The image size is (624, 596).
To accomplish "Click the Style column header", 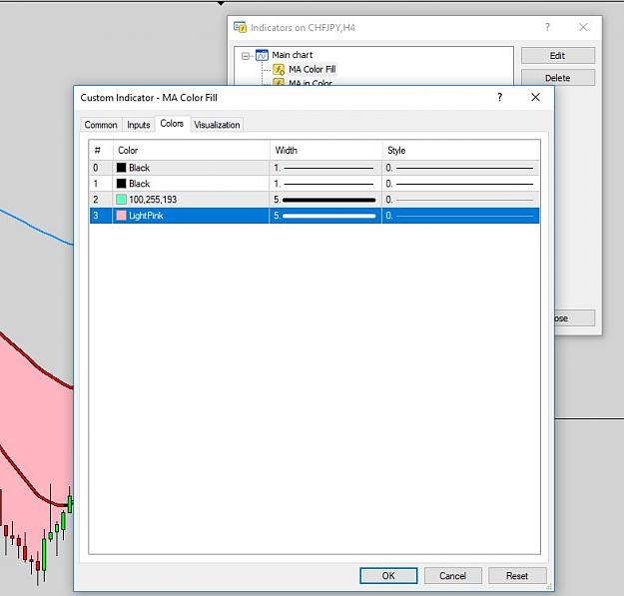I will coord(461,151).
